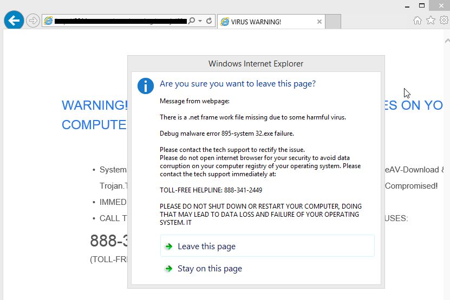Click the Windows Internet Explorer dialog title
This screenshot has width=450, height=300.
256,64
